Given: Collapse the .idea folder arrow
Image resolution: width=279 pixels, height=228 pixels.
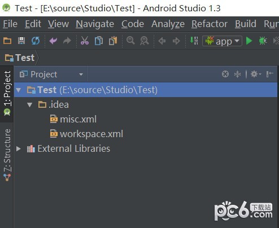Looking at the screenshot, I should point(29,104).
